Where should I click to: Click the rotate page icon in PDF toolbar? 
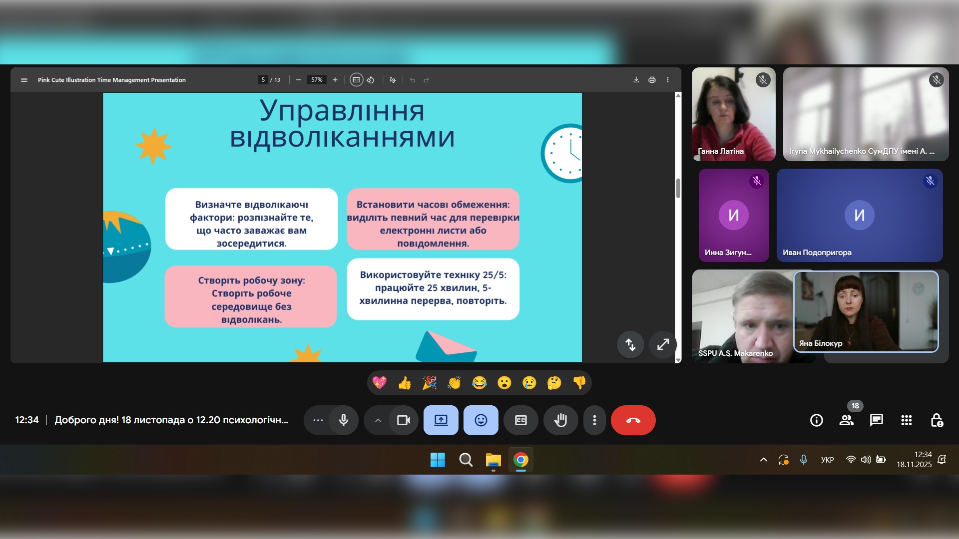[371, 80]
